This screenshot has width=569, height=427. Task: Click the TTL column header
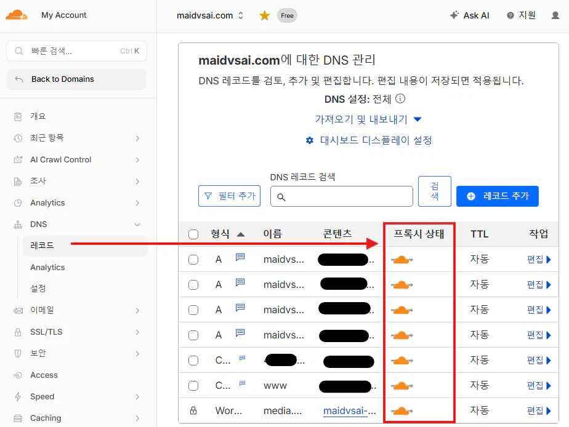[479, 234]
